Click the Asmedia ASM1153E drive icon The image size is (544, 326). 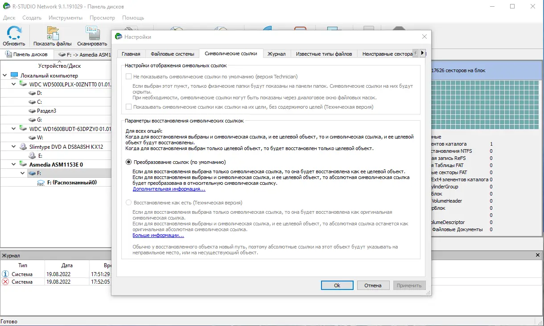coord(23,164)
